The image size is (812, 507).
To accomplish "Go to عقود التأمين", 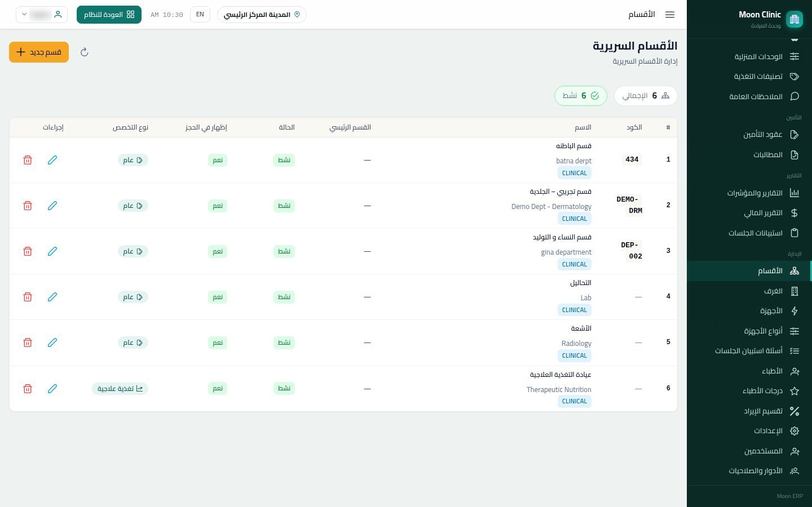I will (749, 135).
